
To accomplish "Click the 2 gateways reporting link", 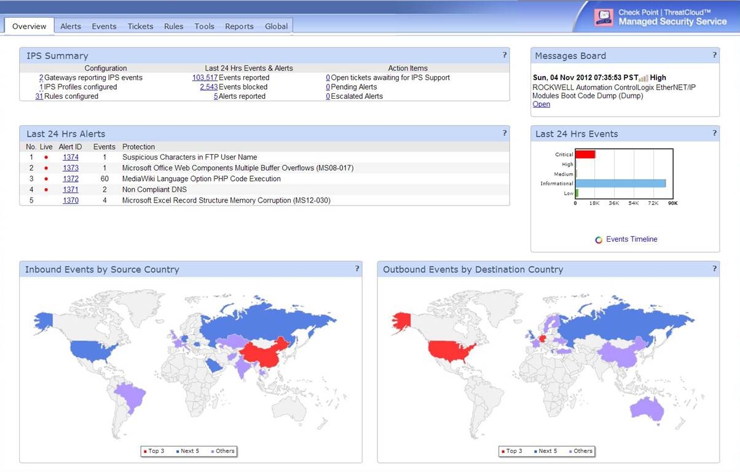I will pyautogui.click(x=41, y=78).
